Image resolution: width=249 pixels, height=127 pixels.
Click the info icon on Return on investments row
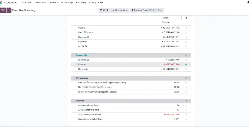[x=186, y=92]
